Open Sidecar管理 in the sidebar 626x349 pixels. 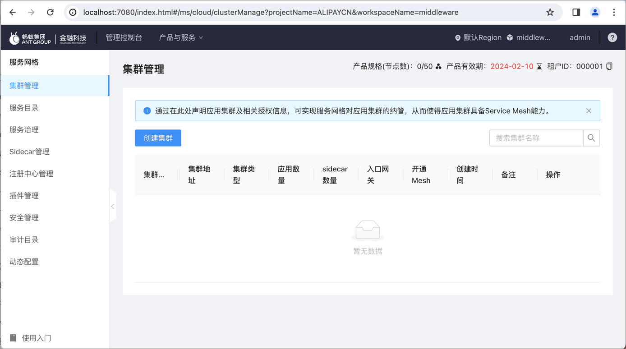pyautogui.click(x=55, y=152)
